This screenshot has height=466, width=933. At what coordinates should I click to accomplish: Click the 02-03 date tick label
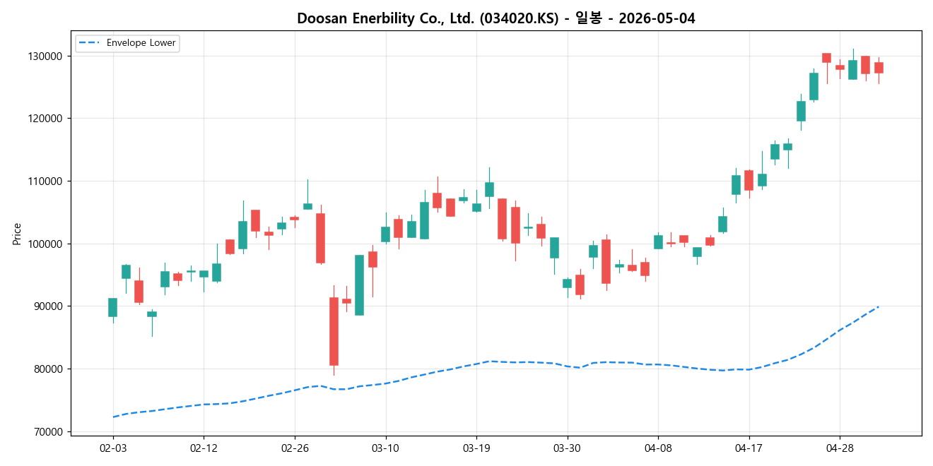click(x=113, y=448)
